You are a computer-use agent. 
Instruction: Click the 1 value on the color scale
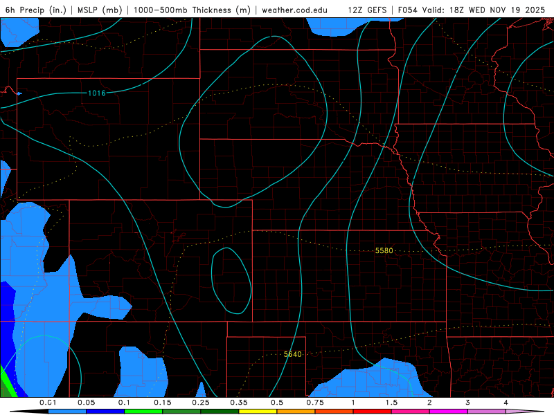(x=353, y=403)
